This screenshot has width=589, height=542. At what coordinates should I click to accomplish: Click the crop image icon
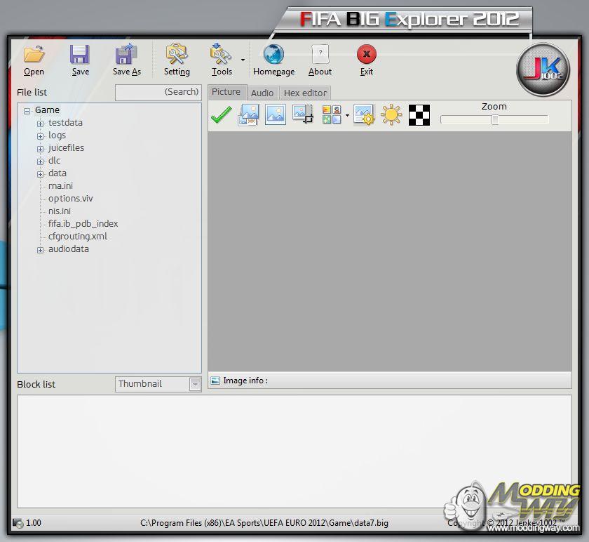click(303, 115)
